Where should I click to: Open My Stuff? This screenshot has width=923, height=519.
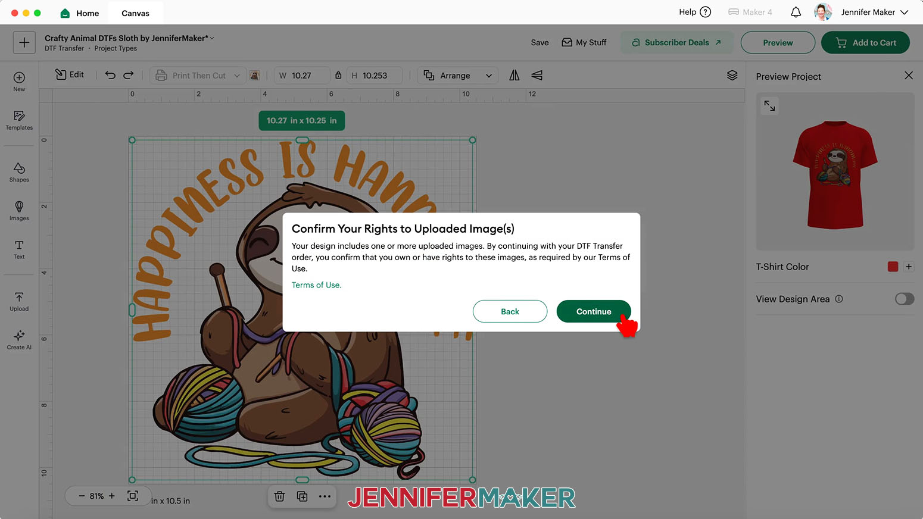584,42
